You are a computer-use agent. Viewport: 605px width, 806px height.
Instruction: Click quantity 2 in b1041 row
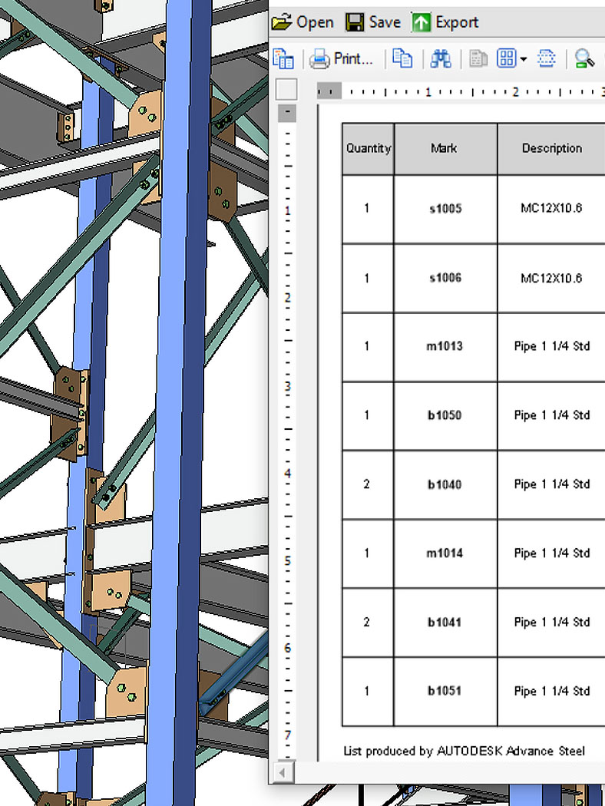pos(366,623)
